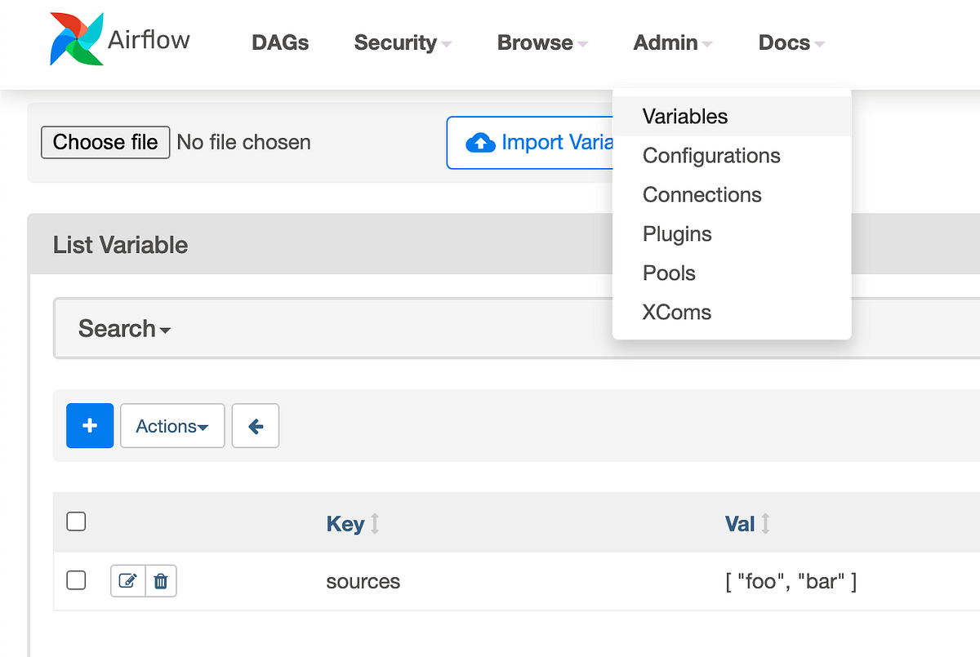Viewport: 980px width, 657px height.
Task: Click the blue plus icon to add a variable
Action: [90, 425]
